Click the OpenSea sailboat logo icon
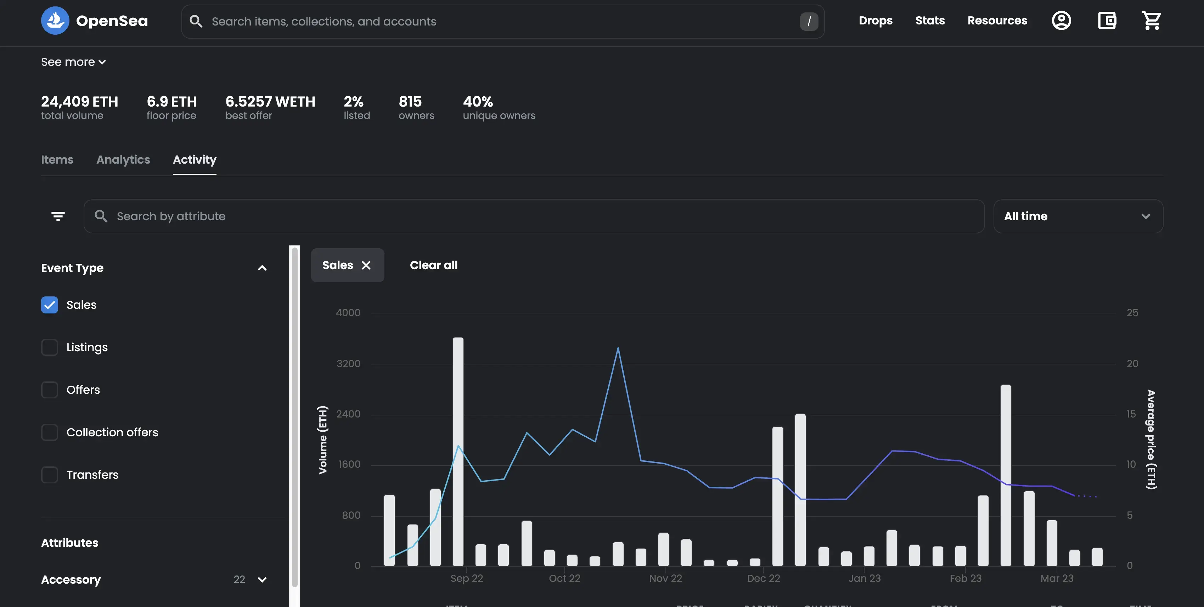The width and height of the screenshot is (1204, 607). coord(55,21)
